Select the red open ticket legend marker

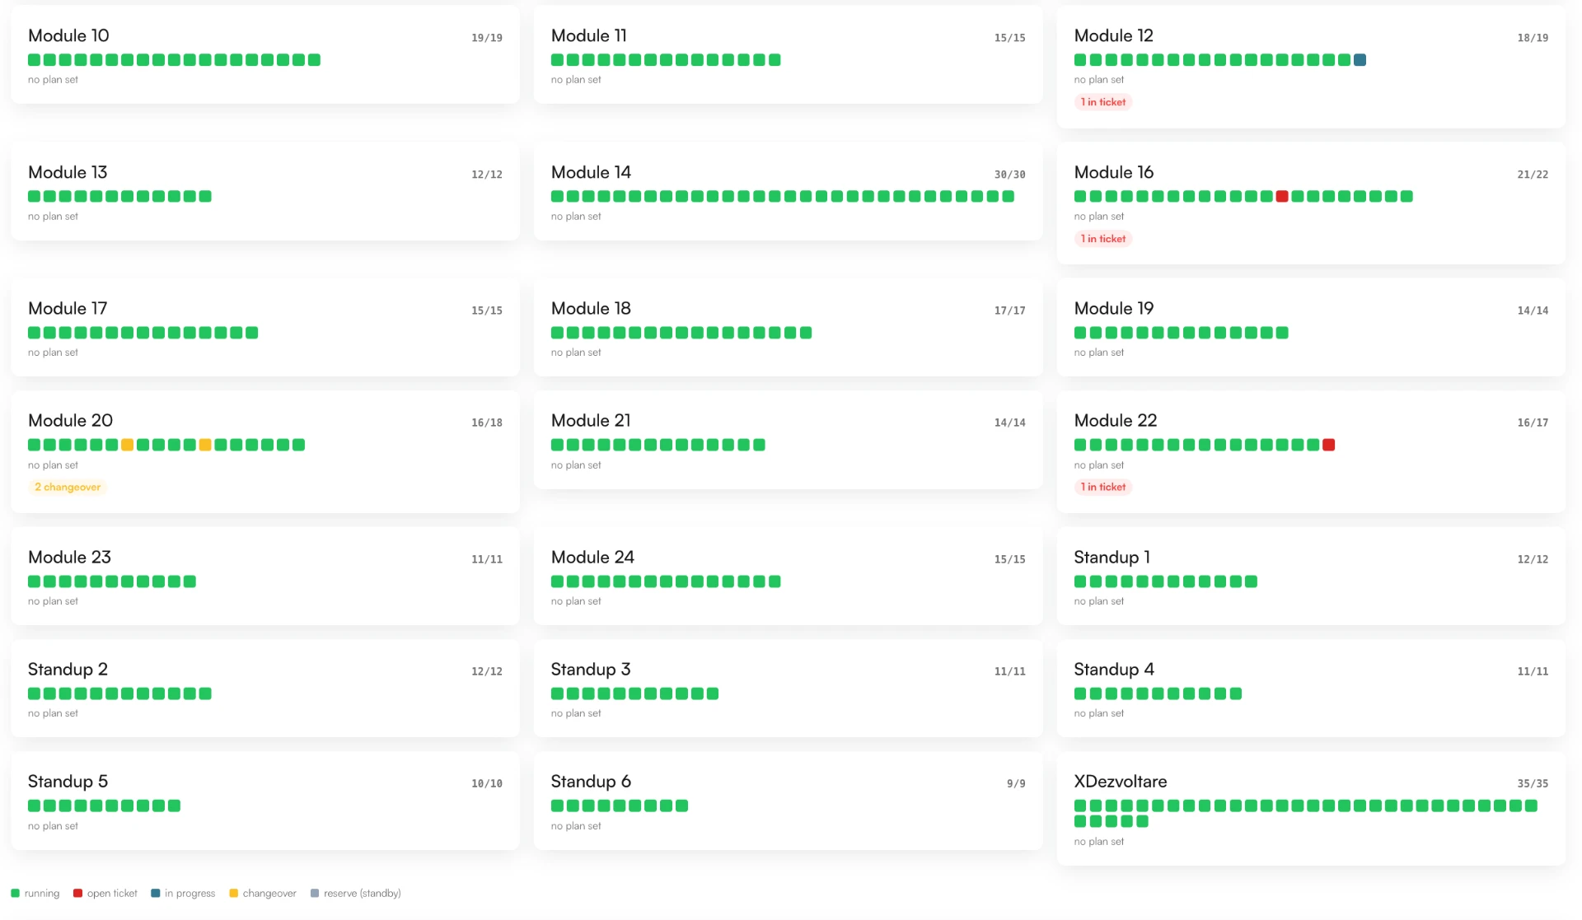[77, 893]
